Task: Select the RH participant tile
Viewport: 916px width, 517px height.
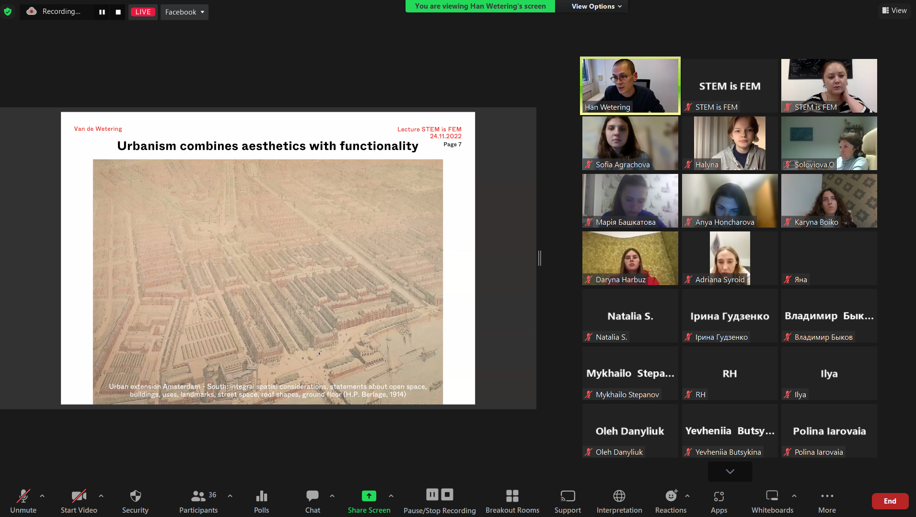Action: 730,373
